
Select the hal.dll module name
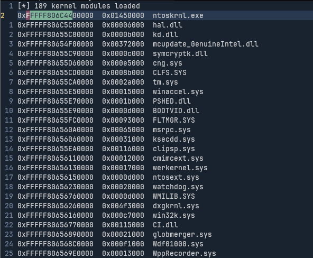tap(168, 25)
